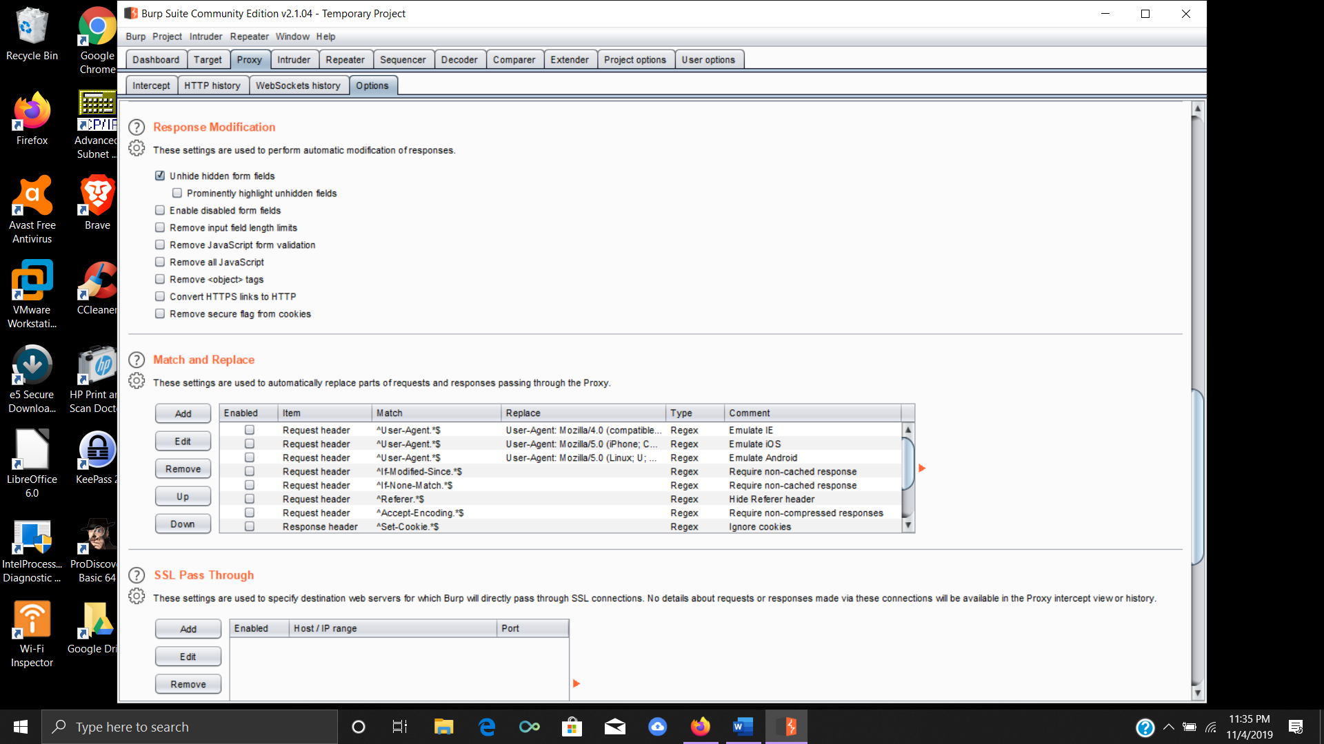
Task: Switch to the Repeater tool tab
Action: click(x=345, y=60)
